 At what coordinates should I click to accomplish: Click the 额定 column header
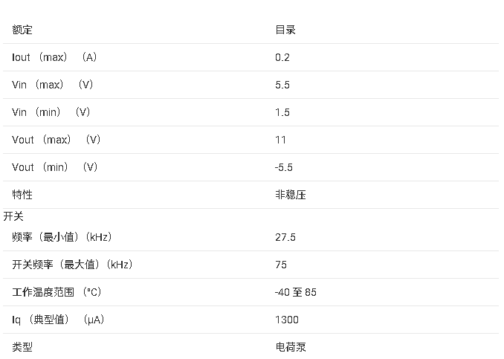(x=22, y=30)
